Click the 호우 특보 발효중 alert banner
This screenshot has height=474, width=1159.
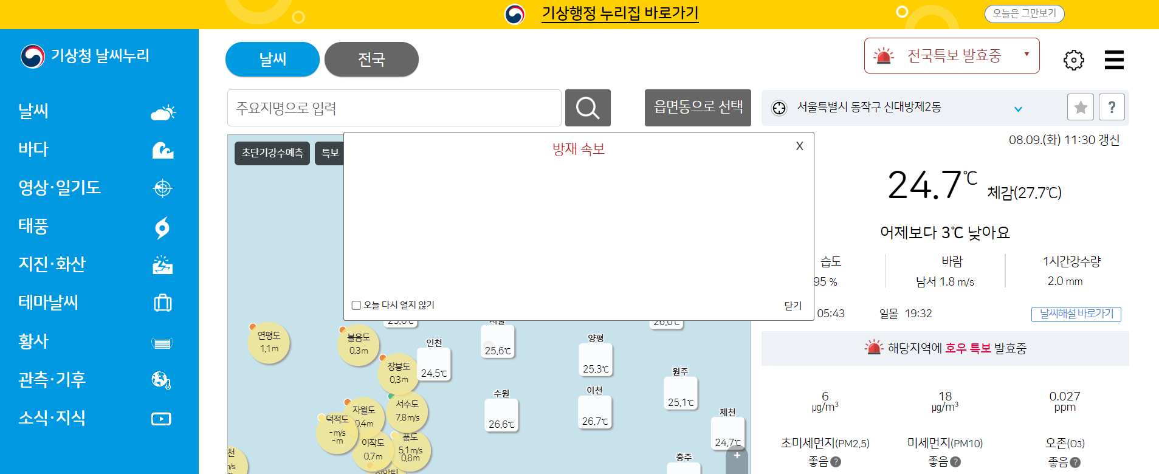pos(945,348)
